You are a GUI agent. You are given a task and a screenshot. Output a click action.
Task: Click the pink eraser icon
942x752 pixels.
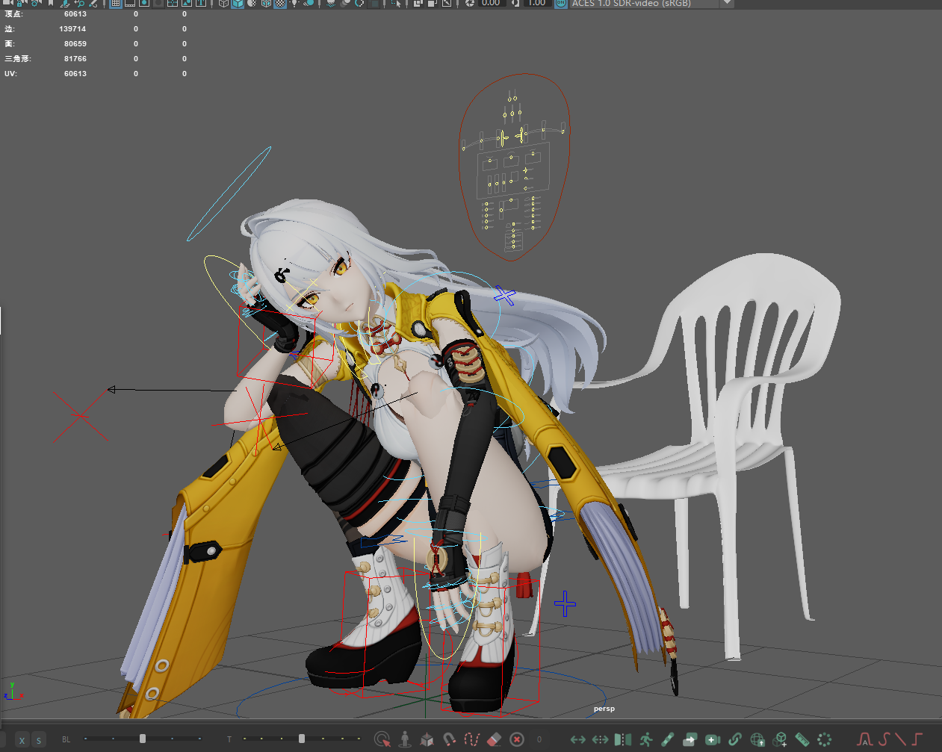(494, 739)
